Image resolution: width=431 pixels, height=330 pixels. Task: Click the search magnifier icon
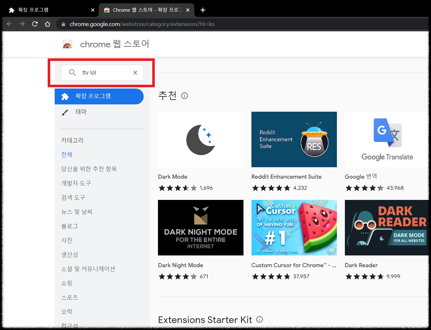(72, 73)
